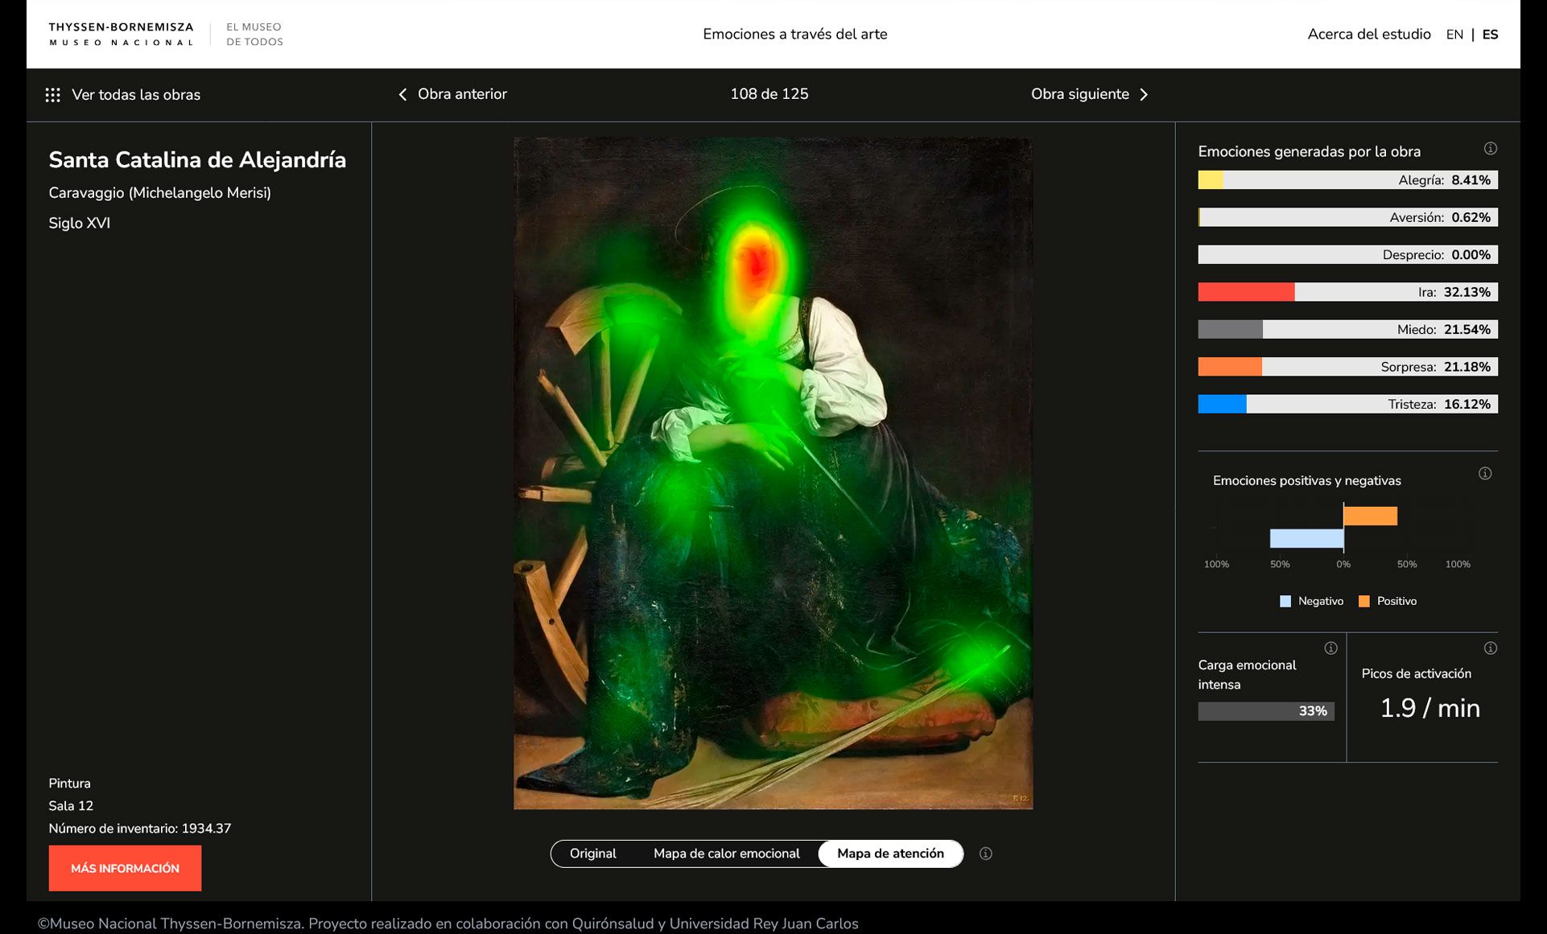
Task: Click the Pintura label
Action: point(69,783)
